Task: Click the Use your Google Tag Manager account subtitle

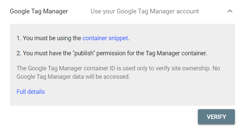Action: (x=145, y=11)
